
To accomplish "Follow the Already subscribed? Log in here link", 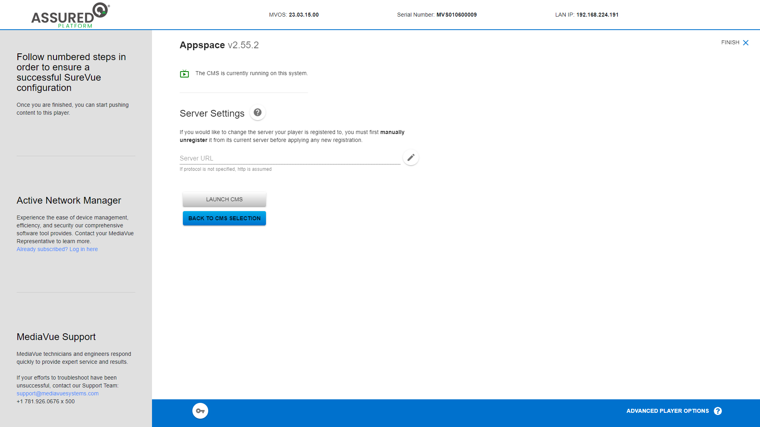I will coord(57,249).
